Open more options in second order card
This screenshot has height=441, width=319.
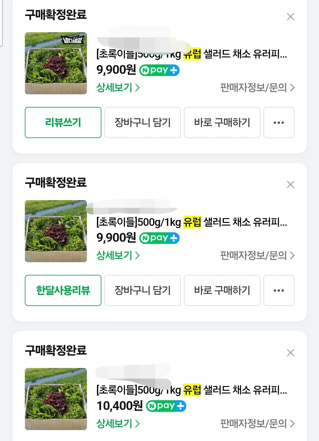coord(279,290)
